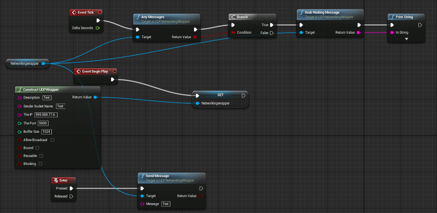Click the Buffer Size field showing 1024
The width and height of the screenshot is (437, 213).
47,132
